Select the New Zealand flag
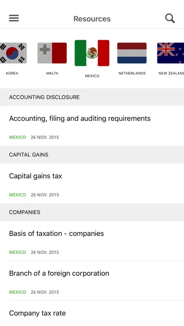 171,53
